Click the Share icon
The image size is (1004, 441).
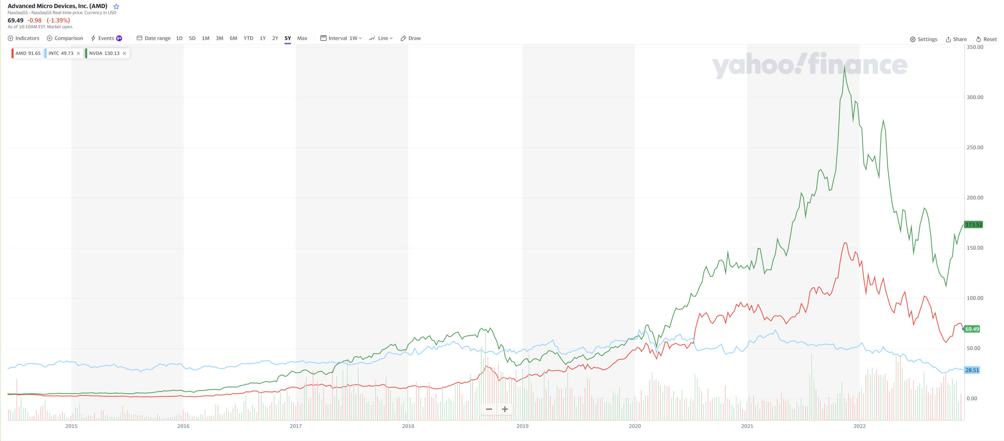click(948, 39)
